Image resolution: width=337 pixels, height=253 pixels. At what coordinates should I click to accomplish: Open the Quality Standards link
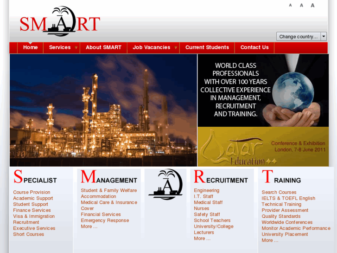tap(281, 216)
